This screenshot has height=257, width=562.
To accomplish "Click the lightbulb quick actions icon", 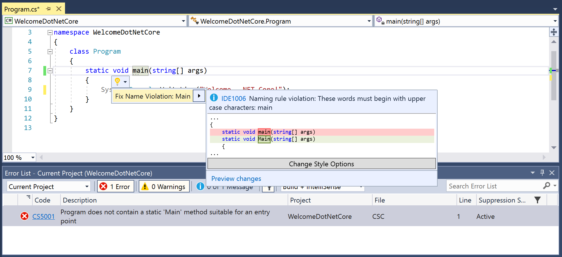I will 117,81.
